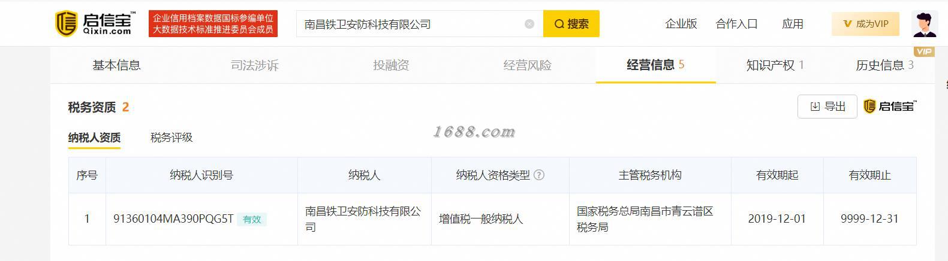The image size is (948, 261).
Task: Select the 纳税人资质 tab
Action: pos(94,138)
